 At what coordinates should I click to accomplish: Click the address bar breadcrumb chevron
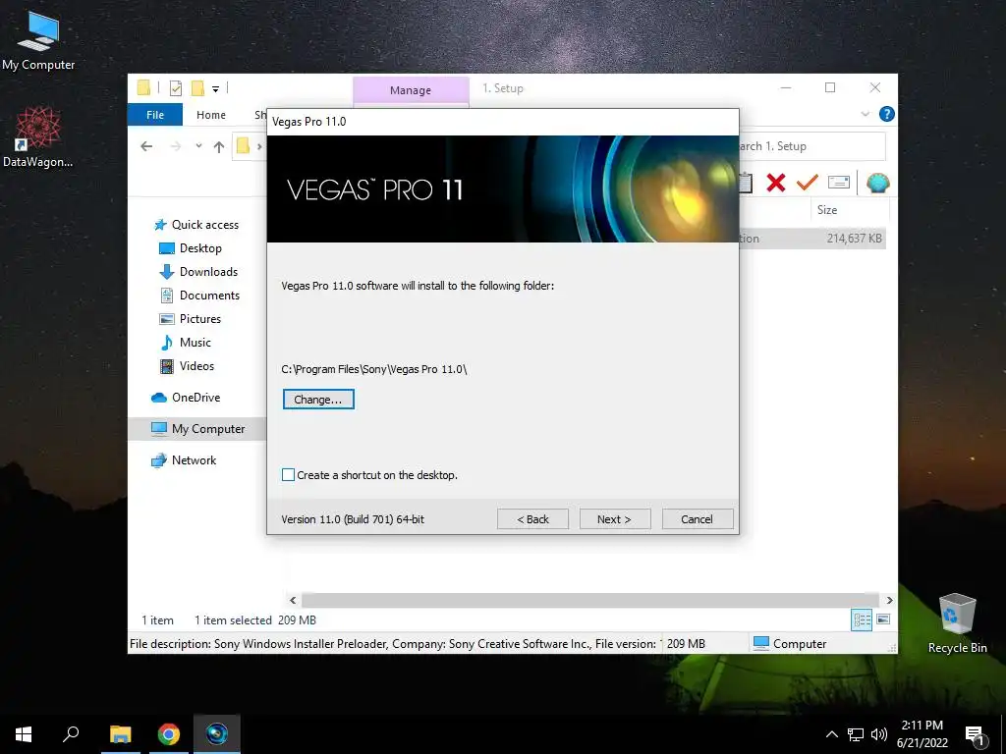[259, 147]
